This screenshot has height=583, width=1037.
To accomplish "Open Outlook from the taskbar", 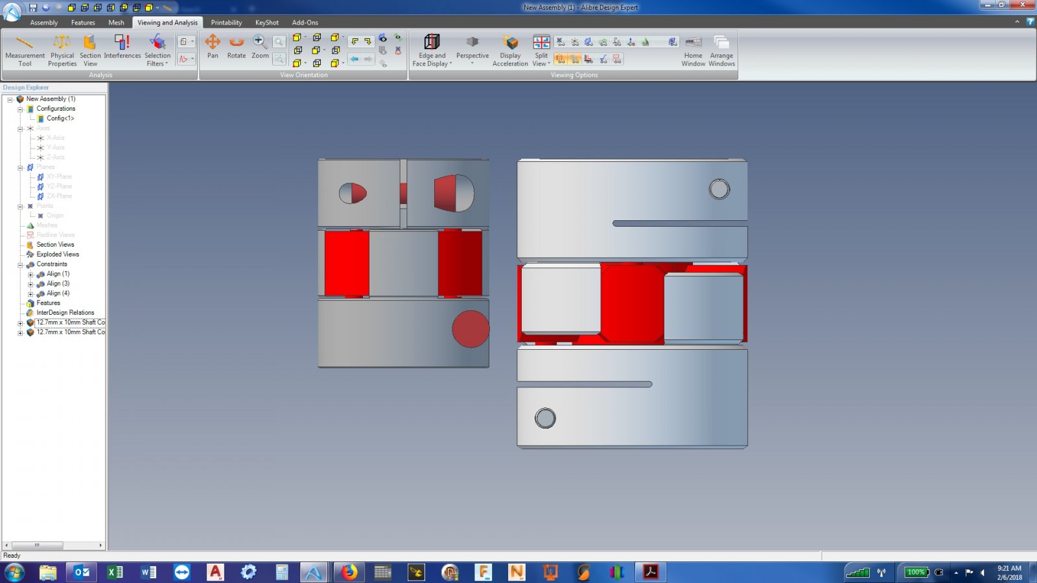I will (82, 572).
